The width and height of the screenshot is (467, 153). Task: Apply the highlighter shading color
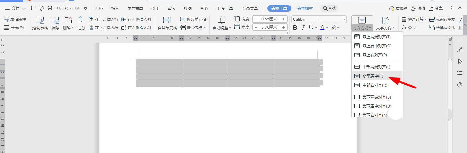coord(334,28)
